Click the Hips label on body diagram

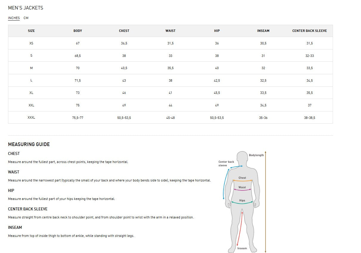[242, 201]
